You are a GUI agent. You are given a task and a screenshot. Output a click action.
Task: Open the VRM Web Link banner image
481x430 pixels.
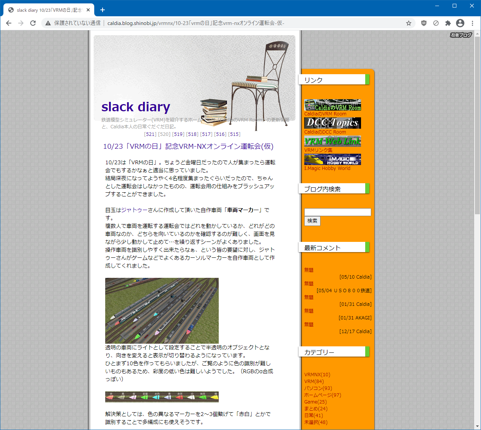[333, 141]
